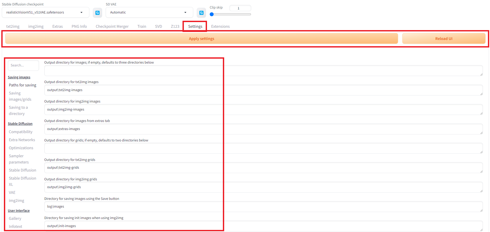Click the Save button images directory field
This screenshot has height=232, width=490.
click(x=263, y=207)
